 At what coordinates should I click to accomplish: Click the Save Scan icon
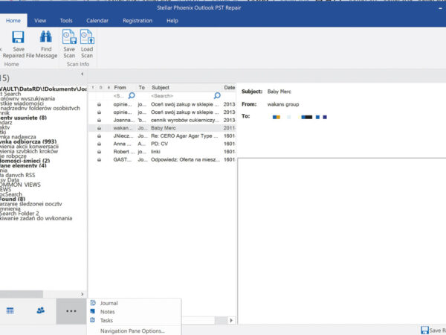tap(69, 37)
